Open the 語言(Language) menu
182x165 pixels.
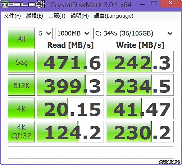(x=114, y=16)
